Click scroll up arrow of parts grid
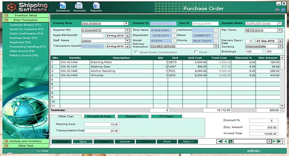The image size is (289, 156). pyautogui.click(x=282, y=58)
